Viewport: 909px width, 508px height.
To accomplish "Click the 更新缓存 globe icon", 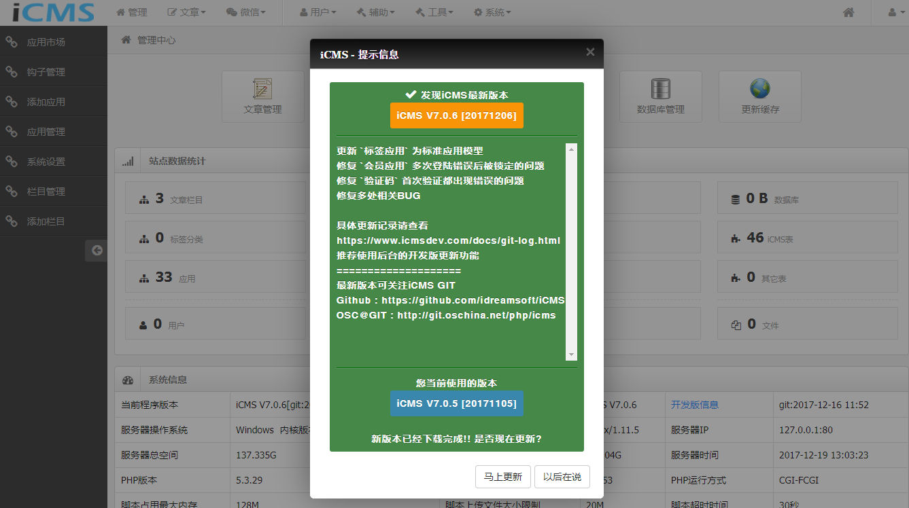I will (x=759, y=89).
